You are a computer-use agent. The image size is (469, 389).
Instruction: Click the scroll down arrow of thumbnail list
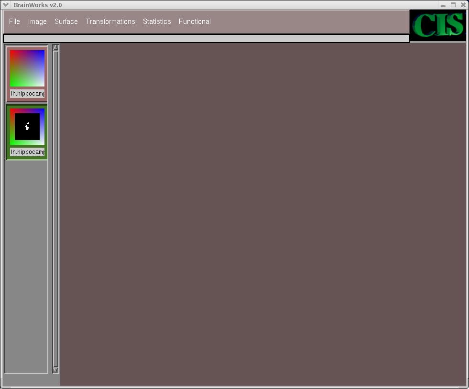pos(55,370)
